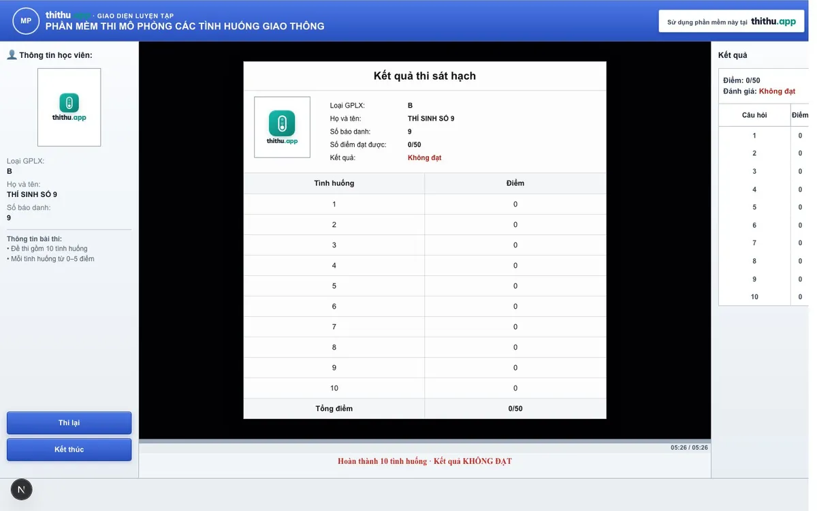Click "THÍ SINH SỐ 9" in result card
The image size is (817, 511).
pos(431,119)
